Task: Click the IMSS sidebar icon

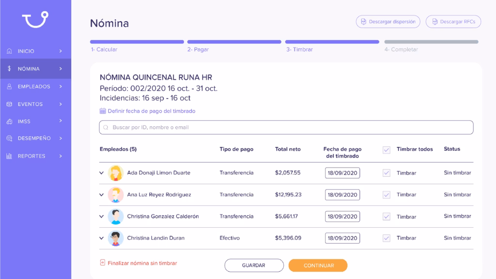Action: (9, 122)
